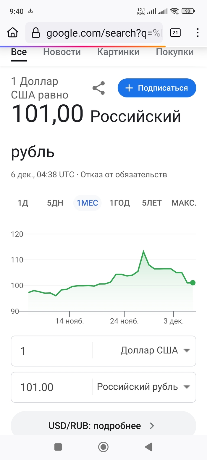This screenshot has width=207, height=460.
Task: Open the tab switcher showing 21 tabs
Action: (175, 33)
